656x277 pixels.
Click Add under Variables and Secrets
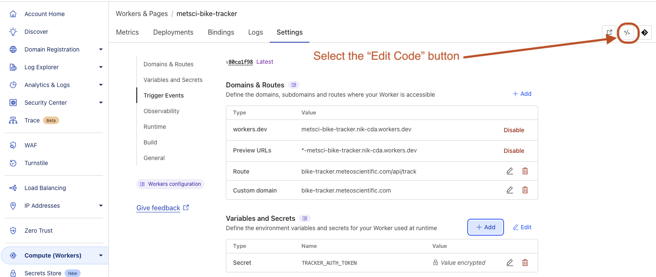pyautogui.click(x=485, y=227)
